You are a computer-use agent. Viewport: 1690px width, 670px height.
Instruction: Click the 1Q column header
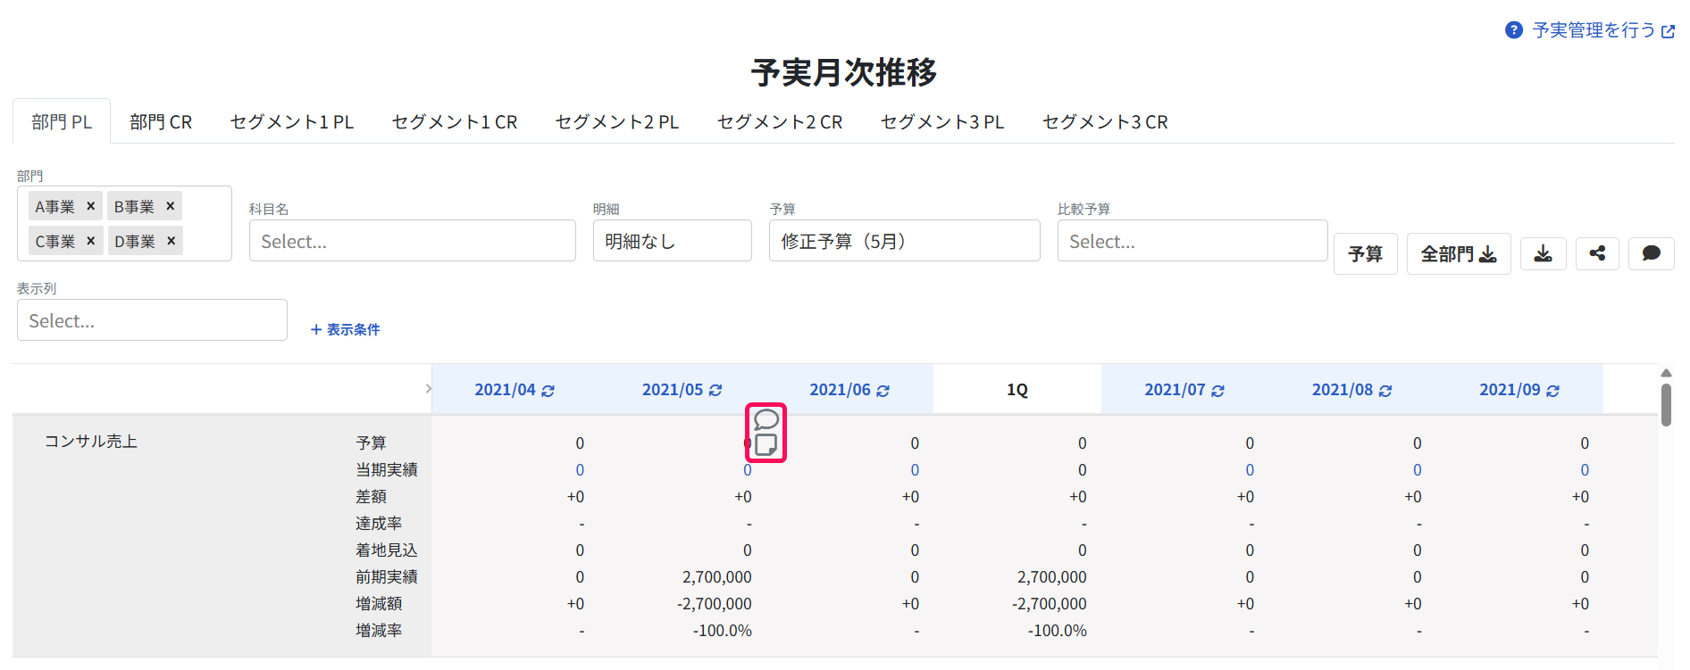pyautogui.click(x=1017, y=390)
